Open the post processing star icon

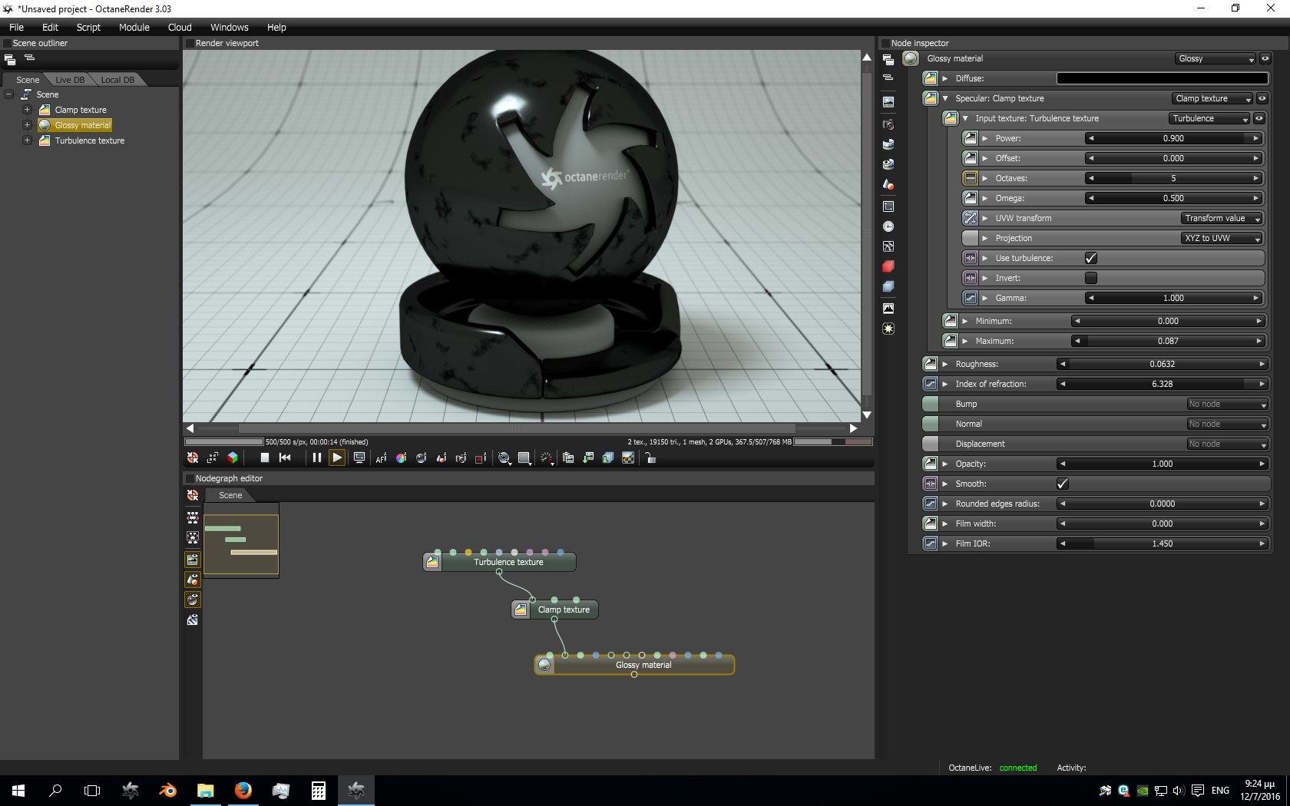(x=888, y=329)
